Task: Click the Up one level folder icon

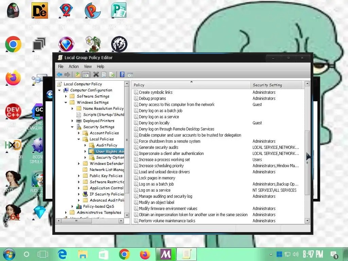Action: pyautogui.click(x=78, y=74)
